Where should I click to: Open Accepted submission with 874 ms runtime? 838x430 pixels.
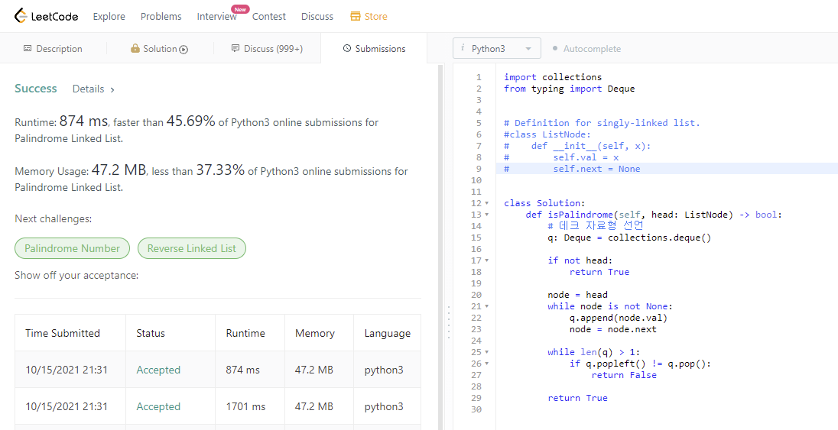158,370
